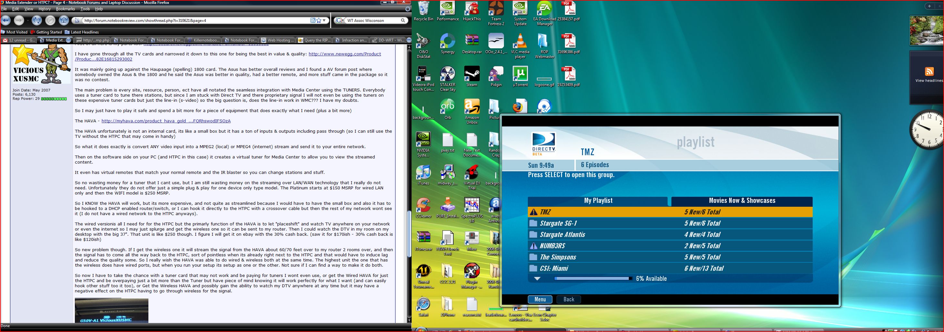Screen dimensions: 944x332
Task: Reload the page in Firefox
Action: coord(37,21)
